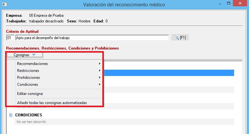This screenshot has width=249, height=134.
Task: Click the 'trabajador desactivado' text
Action: point(46,21)
